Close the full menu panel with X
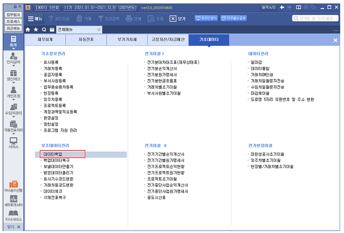The image size is (344, 233). [336, 40]
